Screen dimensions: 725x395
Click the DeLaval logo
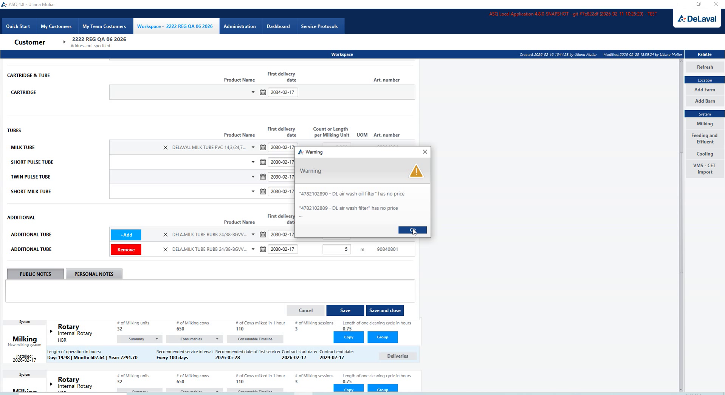(697, 19)
